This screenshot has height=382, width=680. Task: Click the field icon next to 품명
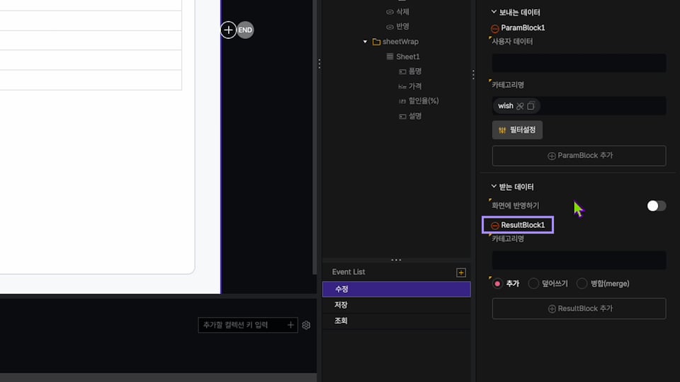point(402,71)
